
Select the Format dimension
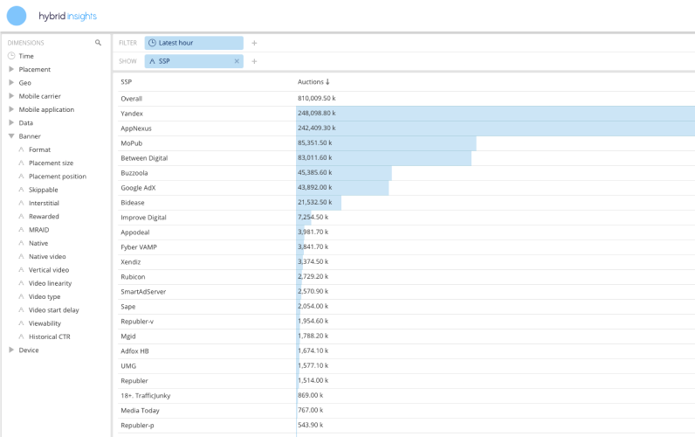click(x=39, y=149)
